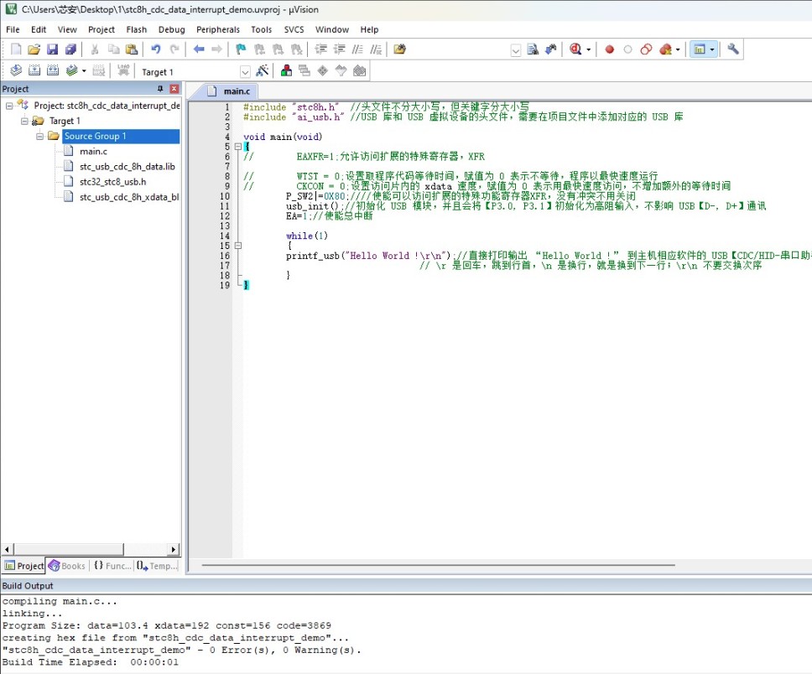Disable all breakpoints
The image size is (812, 674).
pyautogui.click(x=646, y=49)
